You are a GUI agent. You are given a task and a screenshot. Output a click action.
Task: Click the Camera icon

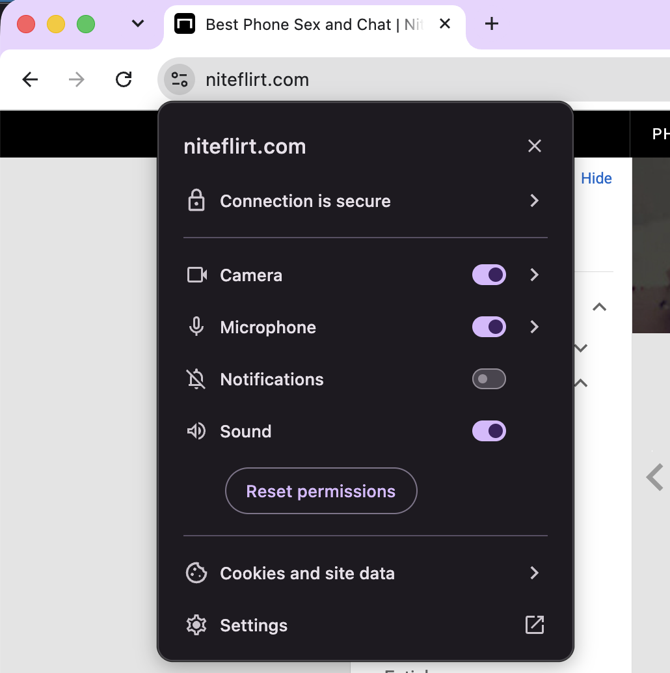[x=197, y=275]
